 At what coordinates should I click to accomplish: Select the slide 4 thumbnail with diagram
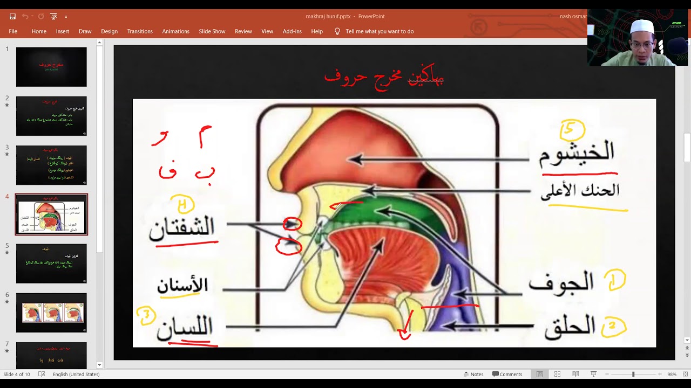(51, 214)
